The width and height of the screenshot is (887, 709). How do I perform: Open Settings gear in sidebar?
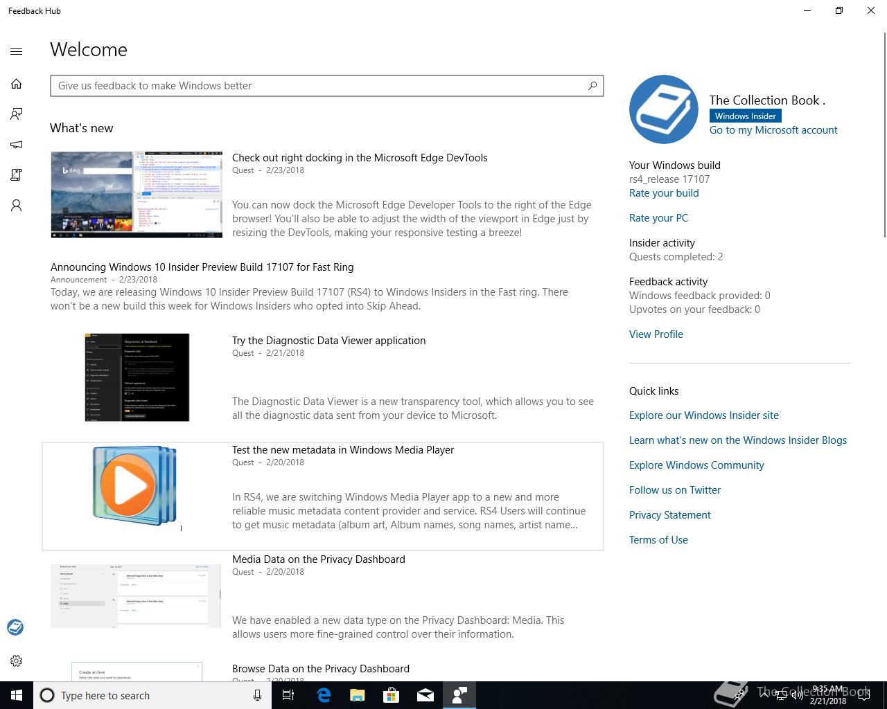pos(17,661)
